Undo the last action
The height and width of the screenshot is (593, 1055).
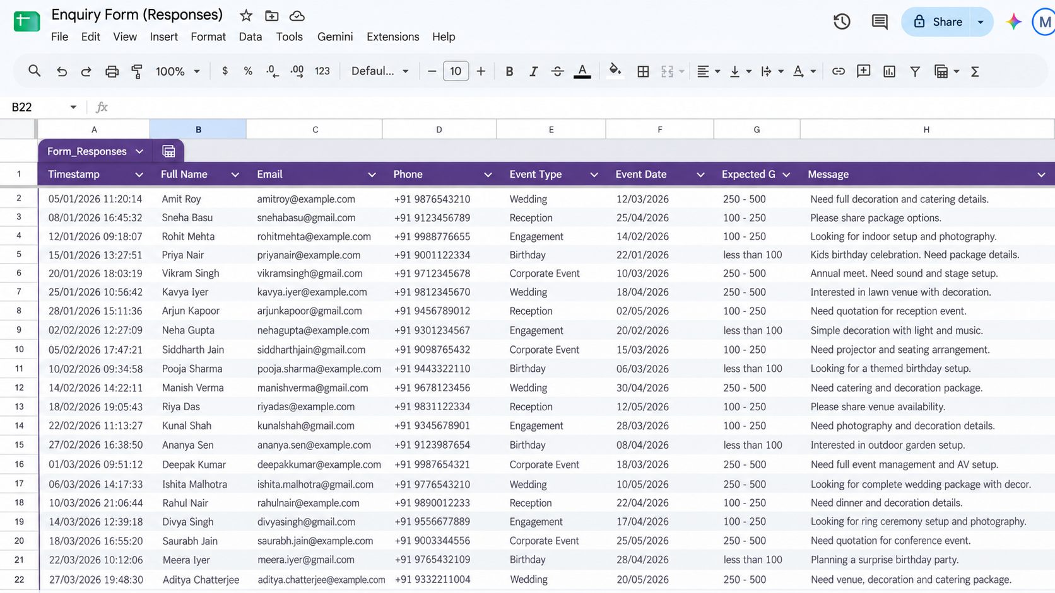pyautogui.click(x=61, y=72)
